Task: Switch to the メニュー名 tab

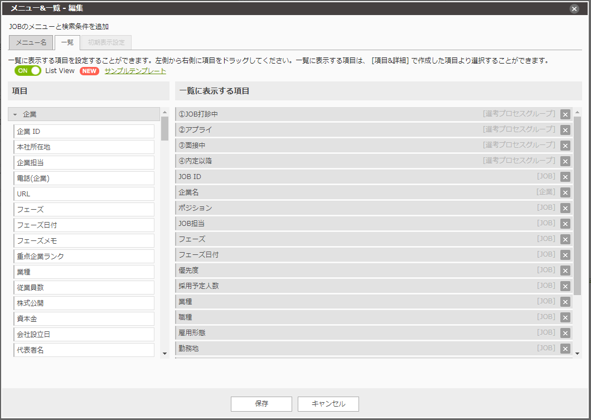Action: click(31, 42)
